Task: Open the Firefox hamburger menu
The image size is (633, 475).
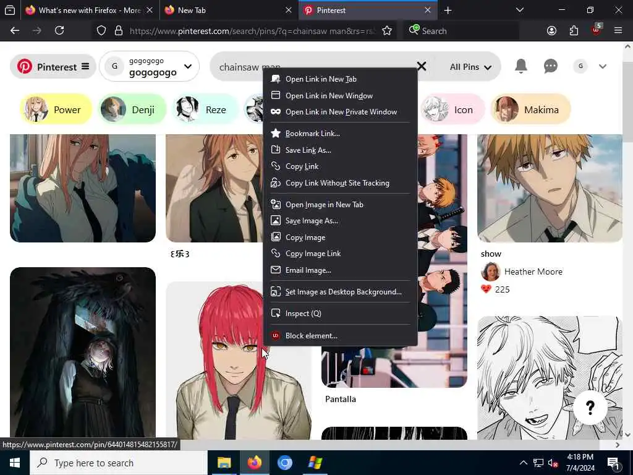Action: coord(618,31)
